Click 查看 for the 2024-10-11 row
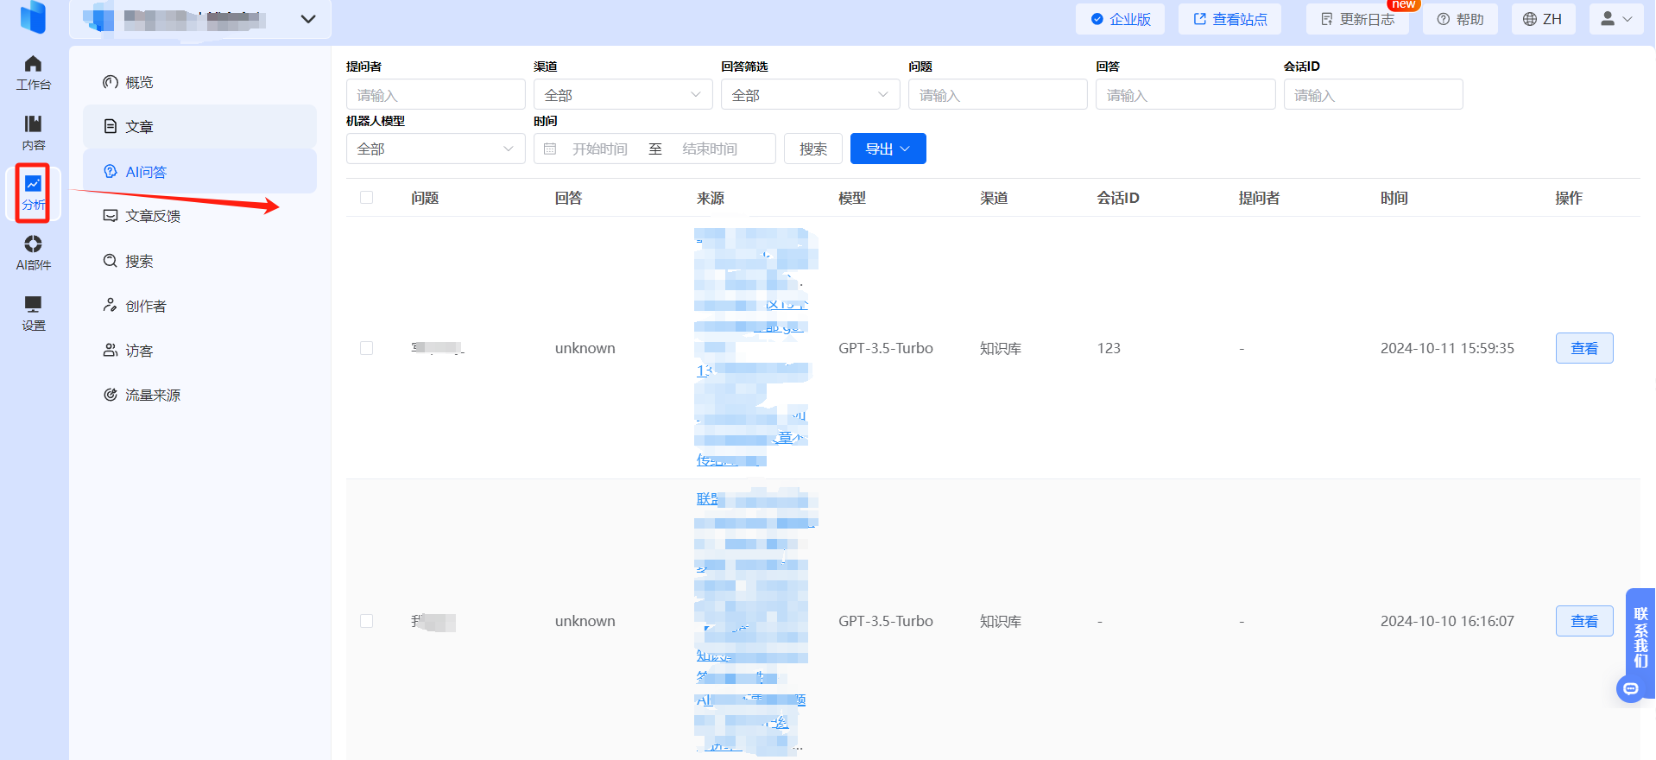This screenshot has height=760, width=1656. point(1583,348)
